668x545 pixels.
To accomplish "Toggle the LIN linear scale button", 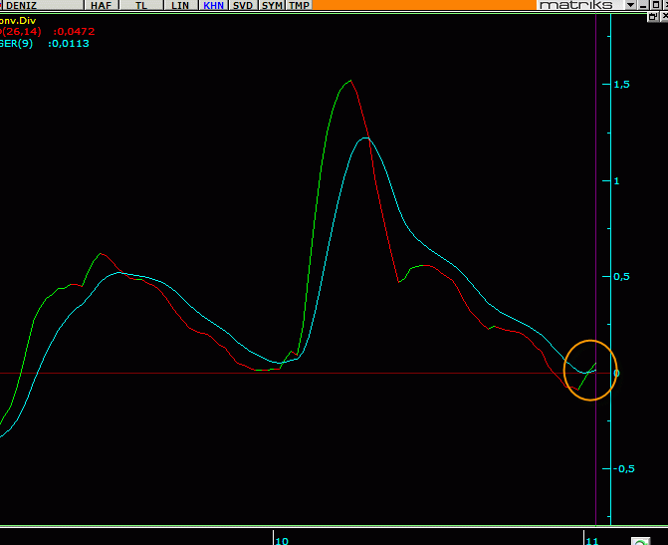I will [x=180, y=5].
